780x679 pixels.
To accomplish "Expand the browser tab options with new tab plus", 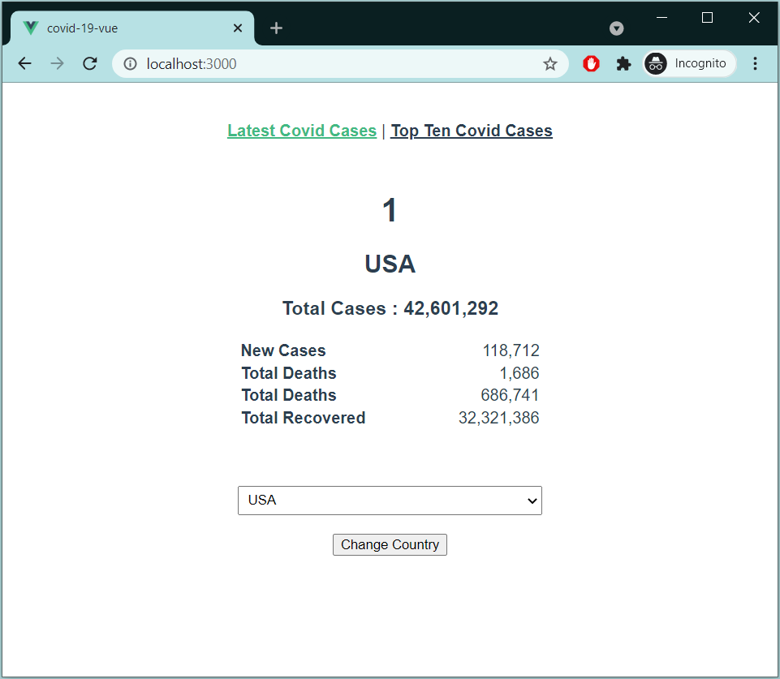I will [276, 27].
